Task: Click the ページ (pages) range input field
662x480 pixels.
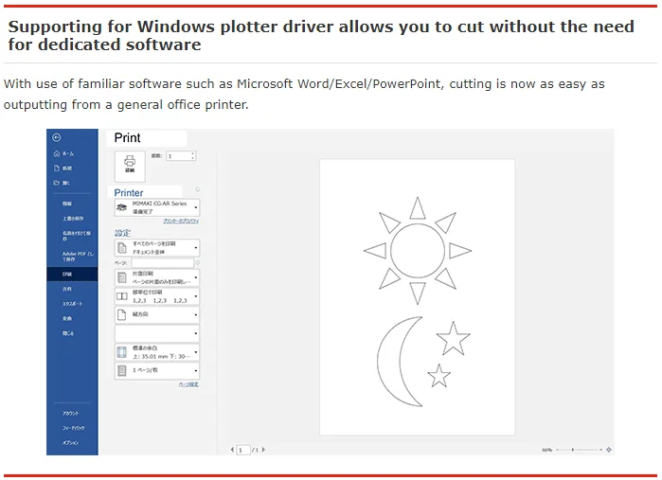Action: click(162, 263)
